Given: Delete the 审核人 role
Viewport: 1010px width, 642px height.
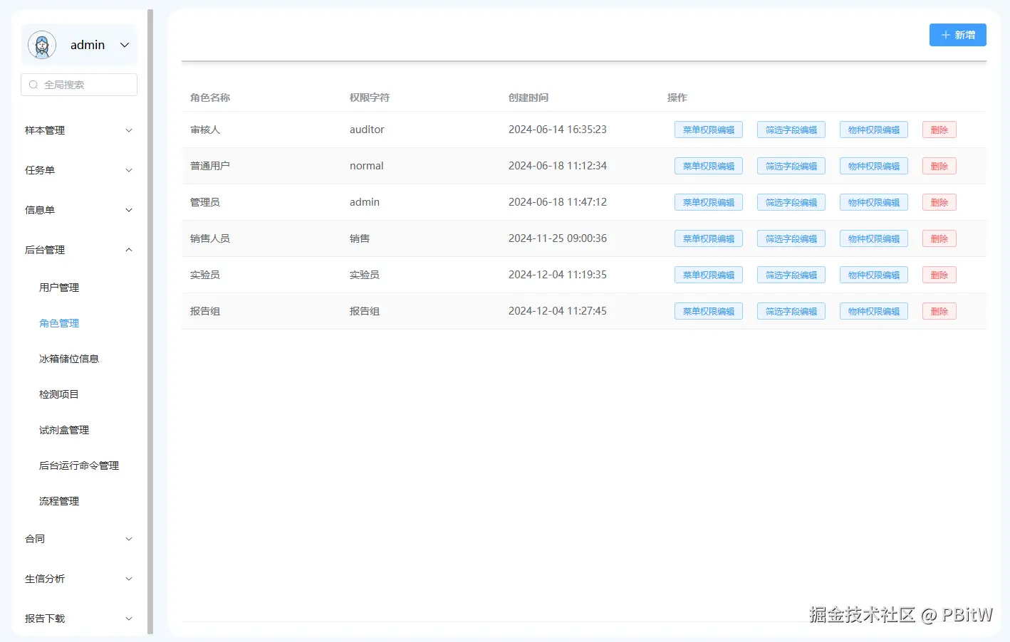Looking at the screenshot, I should point(939,130).
